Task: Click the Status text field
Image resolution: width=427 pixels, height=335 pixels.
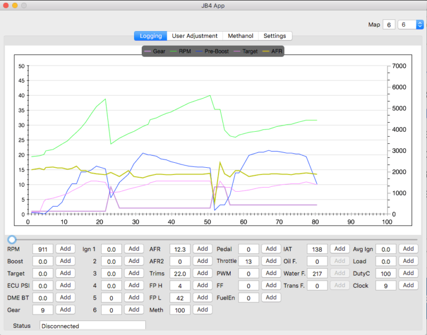Action: pos(92,326)
